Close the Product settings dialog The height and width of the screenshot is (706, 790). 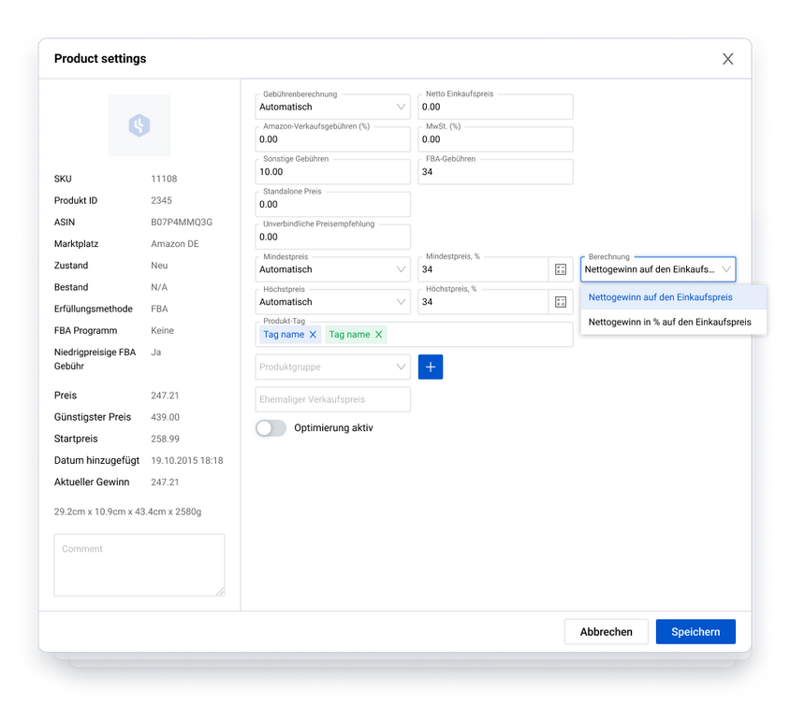[727, 59]
